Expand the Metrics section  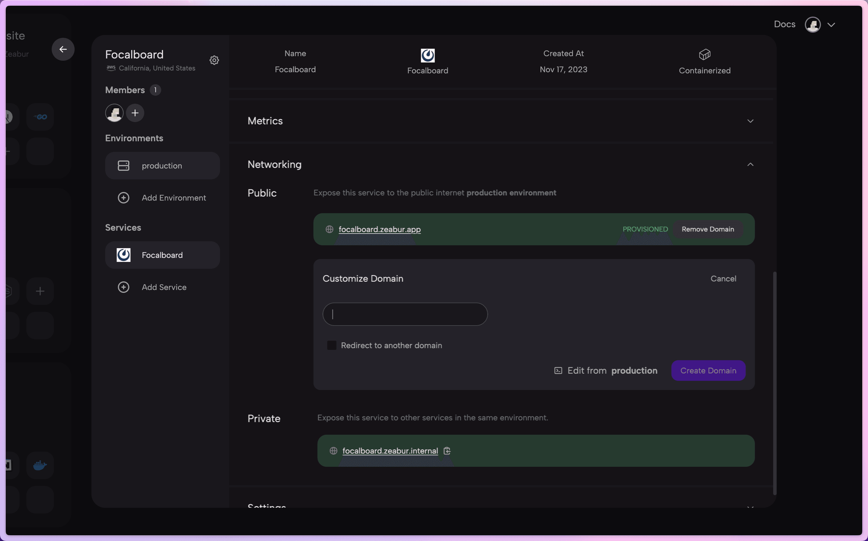750,121
